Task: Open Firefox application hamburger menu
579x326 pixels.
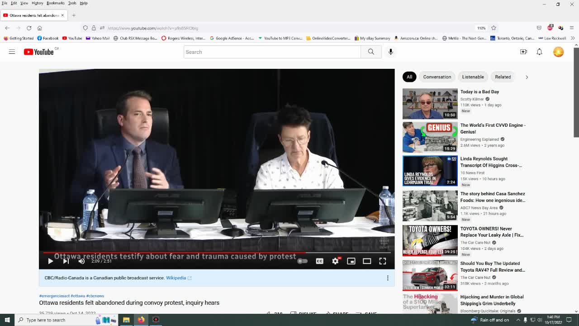Action: click(x=572, y=28)
